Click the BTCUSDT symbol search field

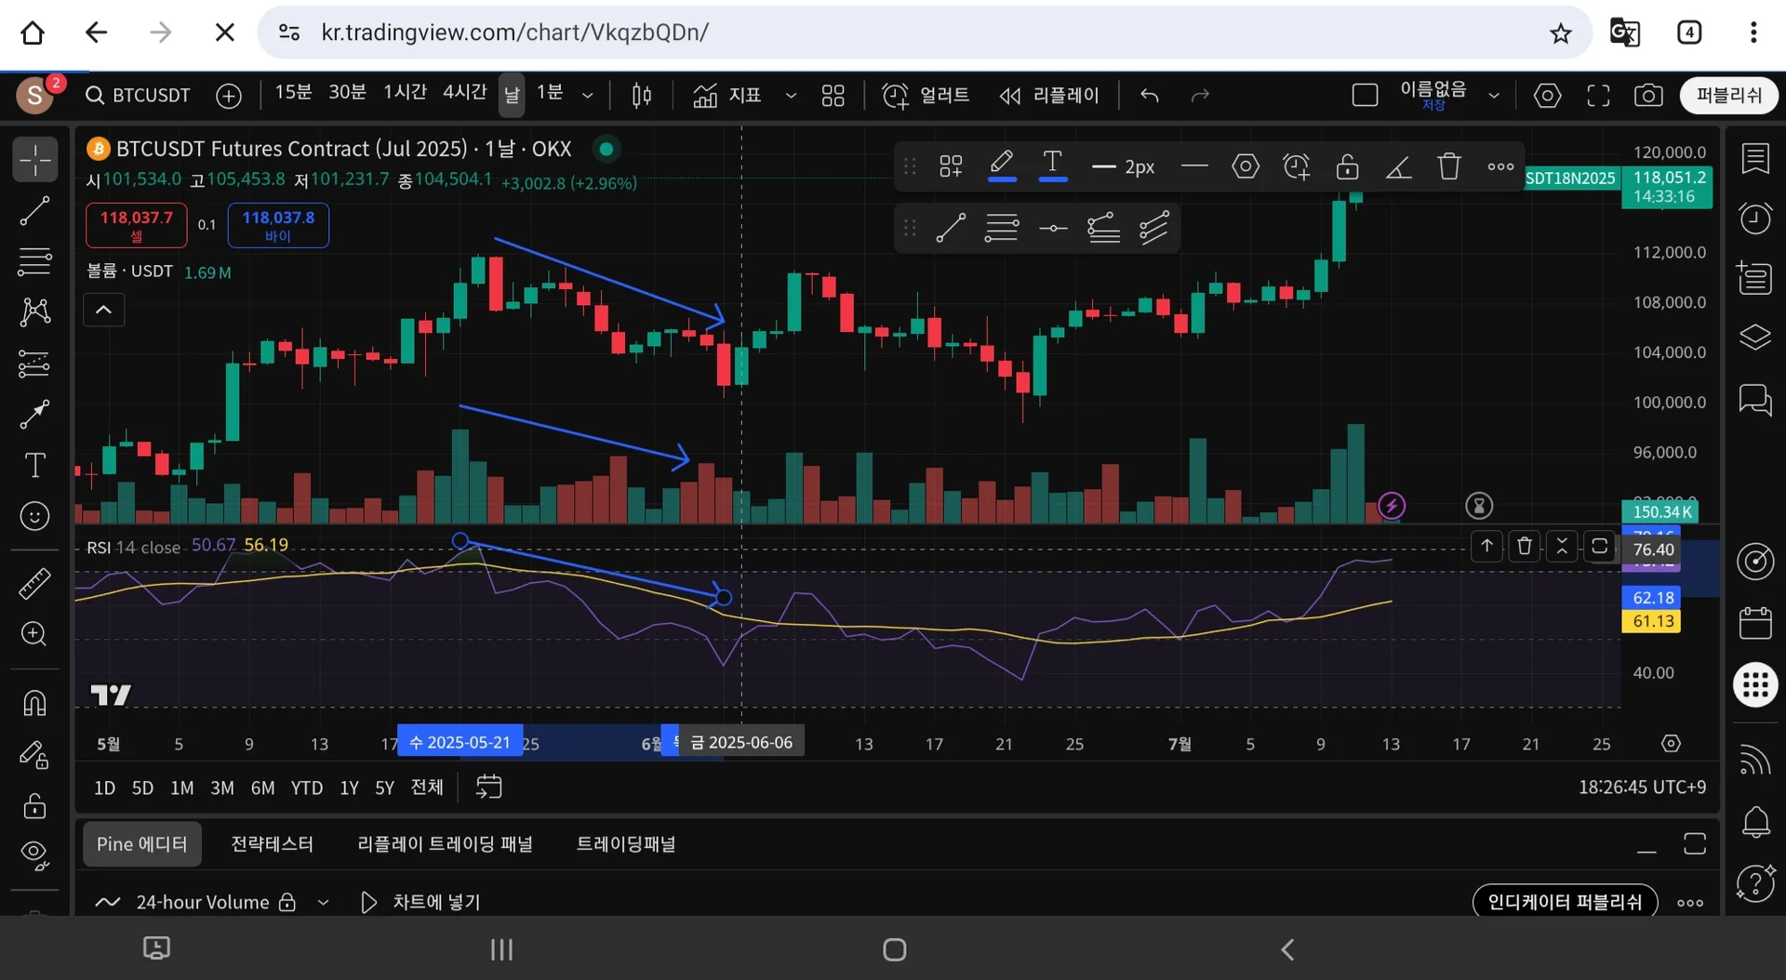point(138,96)
